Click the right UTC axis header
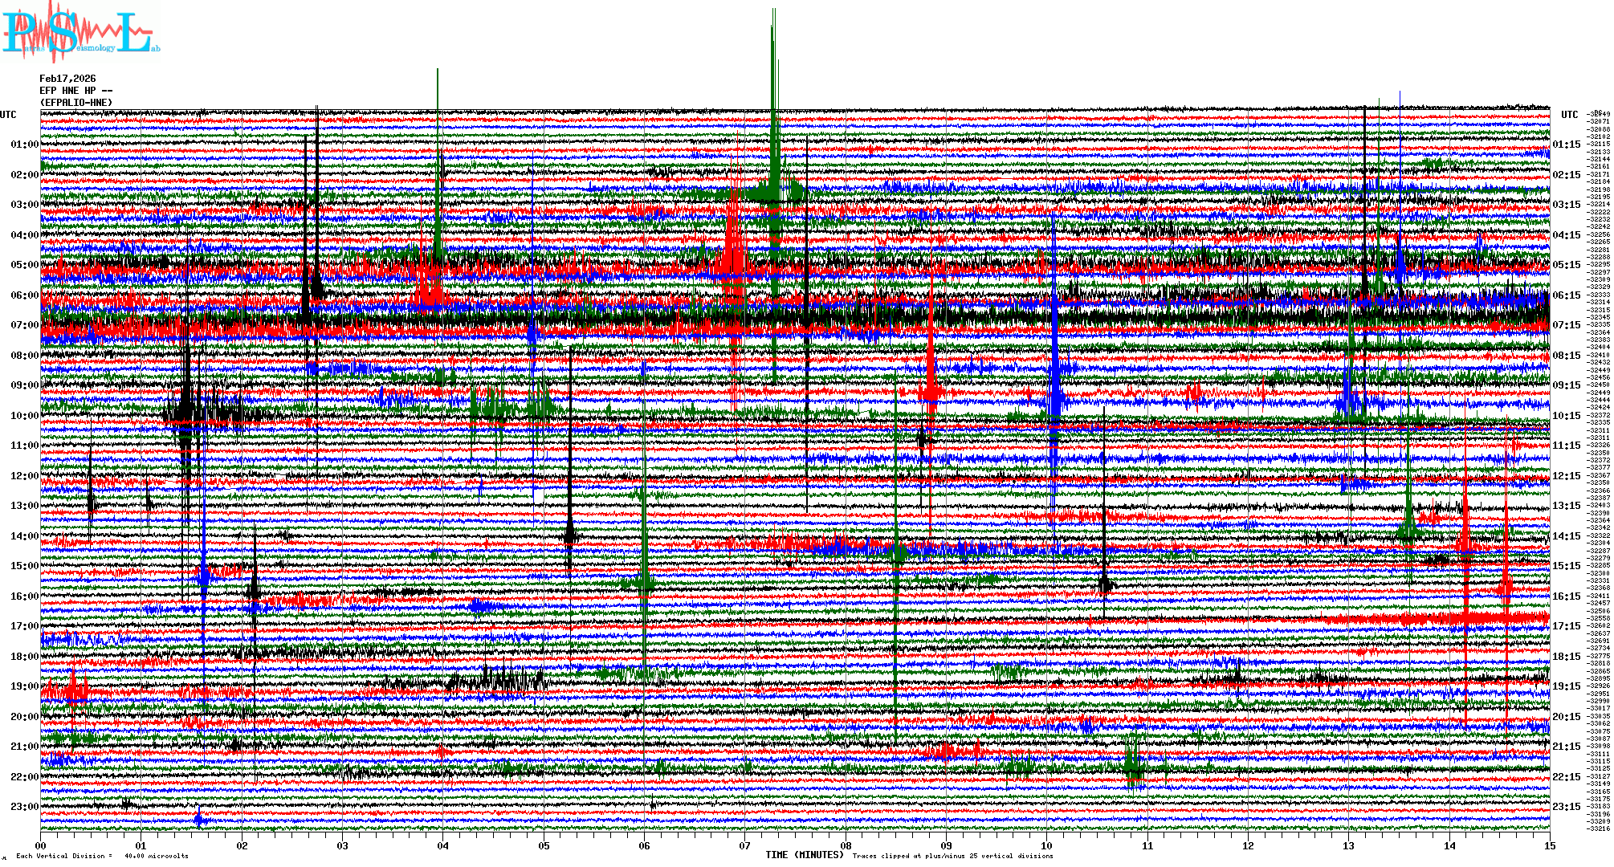This screenshot has height=867, width=1614. click(1569, 115)
